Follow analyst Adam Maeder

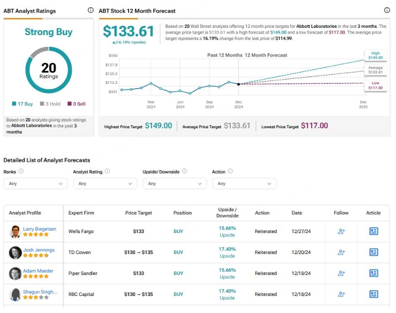341,273
